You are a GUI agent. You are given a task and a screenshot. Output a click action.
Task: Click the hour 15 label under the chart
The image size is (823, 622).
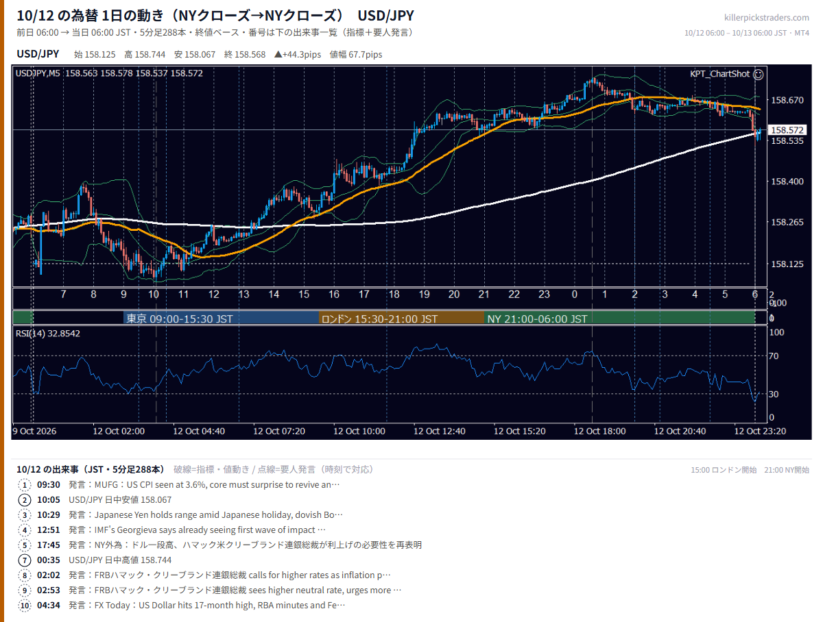(x=304, y=294)
